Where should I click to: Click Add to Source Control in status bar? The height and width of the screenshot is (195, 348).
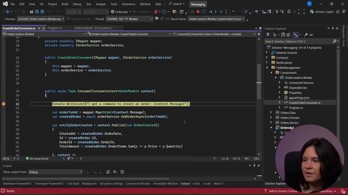pyautogui.click(x=281, y=191)
